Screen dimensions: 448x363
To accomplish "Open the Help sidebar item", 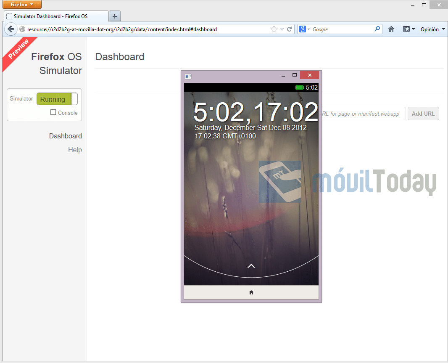I will coord(75,150).
